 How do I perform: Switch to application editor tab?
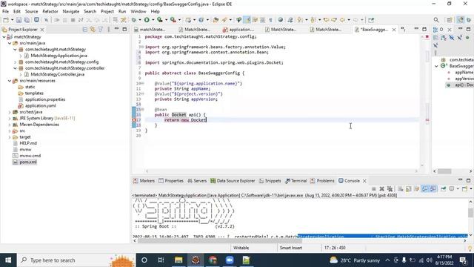tap(238, 30)
